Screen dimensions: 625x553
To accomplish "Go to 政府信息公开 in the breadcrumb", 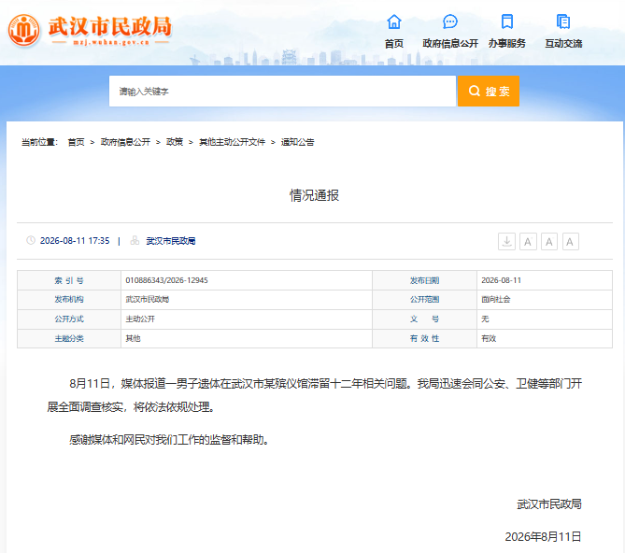I will [x=125, y=142].
